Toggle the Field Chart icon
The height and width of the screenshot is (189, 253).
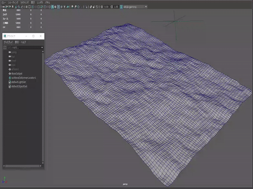click(39, 7)
